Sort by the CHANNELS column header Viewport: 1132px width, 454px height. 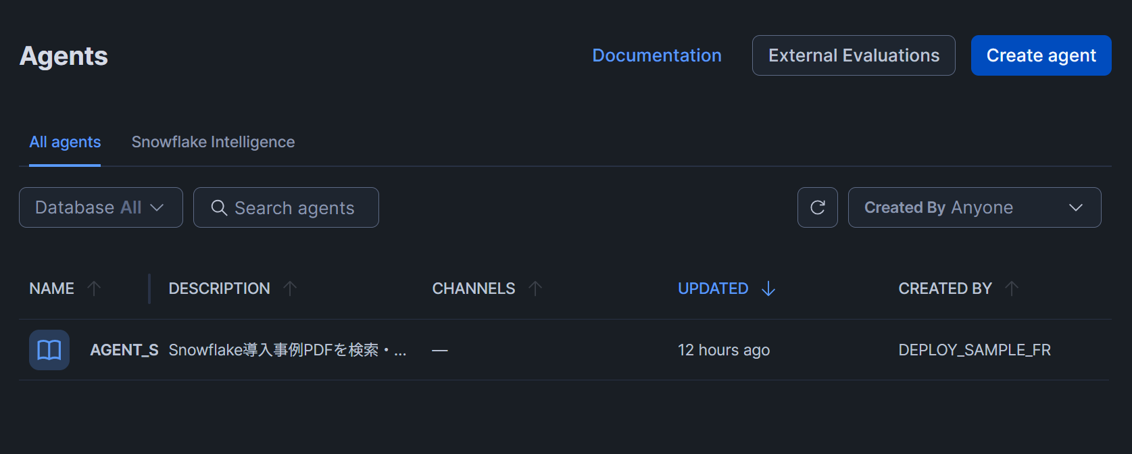(473, 288)
